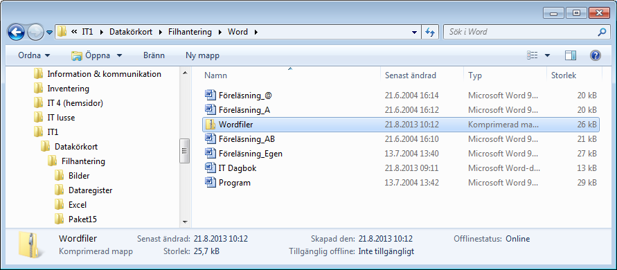Image resolution: width=617 pixels, height=270 pixels.
Task: Click the Offlinestatus value Online
Action: [x=518, y=239]
